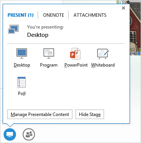
Task: Click the Program text label
Action: [x=49, y=65]
